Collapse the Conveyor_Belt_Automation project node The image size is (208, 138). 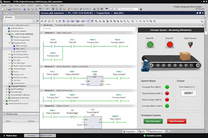coord(4,25)
